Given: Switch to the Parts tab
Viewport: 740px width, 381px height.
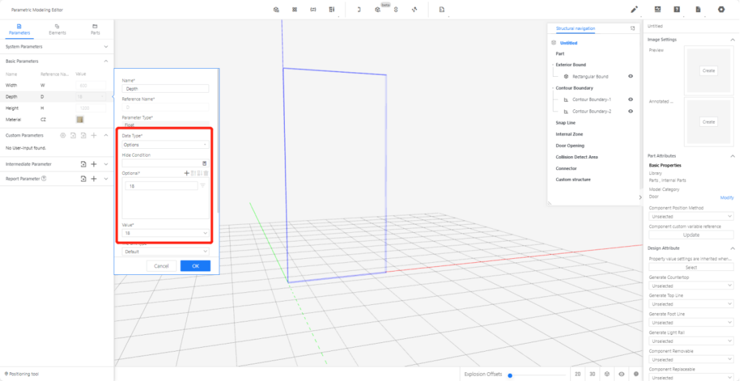Looking at the screenshot, I should coord(95,29).
